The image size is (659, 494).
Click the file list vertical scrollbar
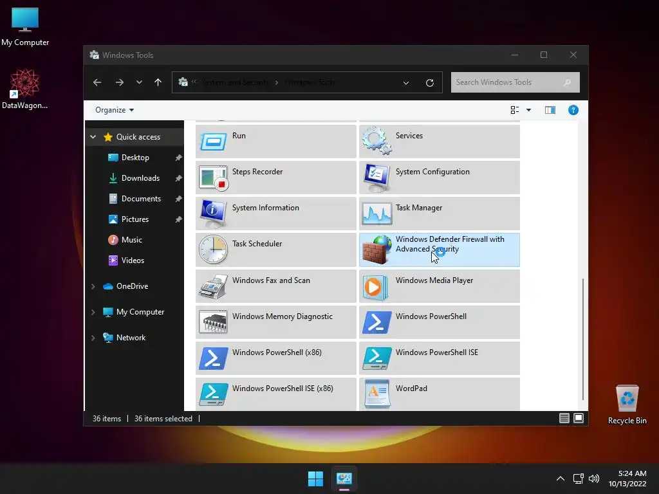582,339
